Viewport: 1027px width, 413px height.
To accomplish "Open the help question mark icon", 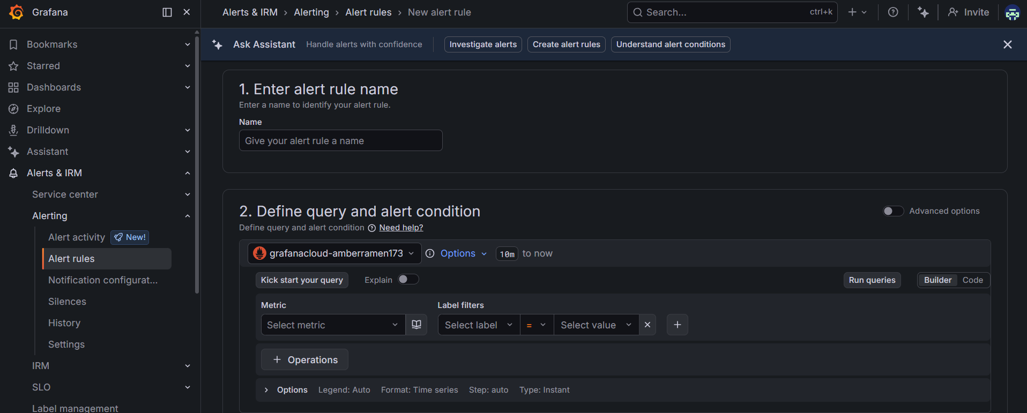I will (x=893, y=12).
